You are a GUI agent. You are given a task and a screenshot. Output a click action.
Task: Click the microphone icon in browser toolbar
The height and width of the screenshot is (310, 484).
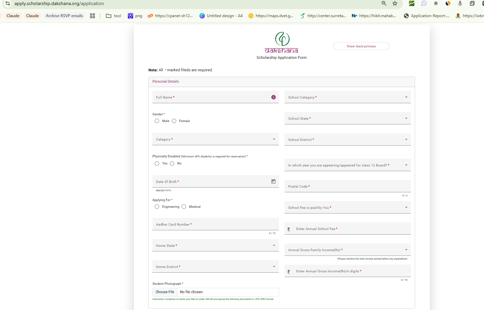coord(460,3)
